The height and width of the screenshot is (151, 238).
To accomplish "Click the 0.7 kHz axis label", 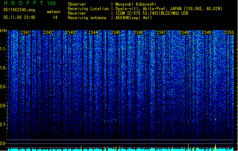I will (x=3, y=125).
